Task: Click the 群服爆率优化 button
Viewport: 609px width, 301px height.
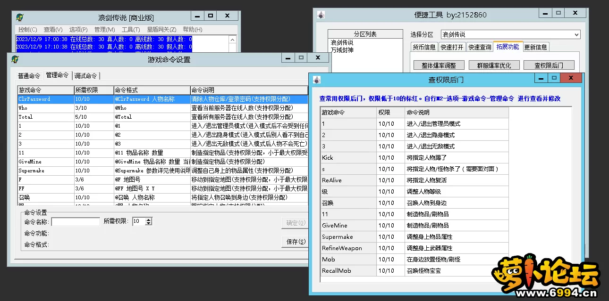Action: tap(494, 65)
